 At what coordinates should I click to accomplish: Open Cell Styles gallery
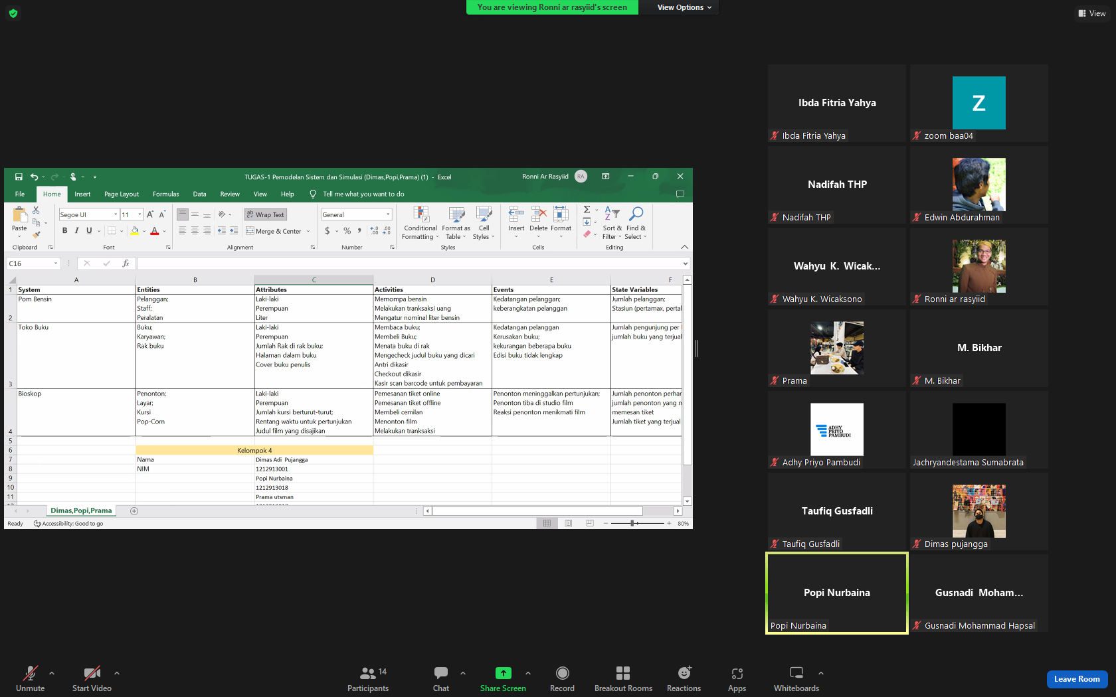click(484, 223)
